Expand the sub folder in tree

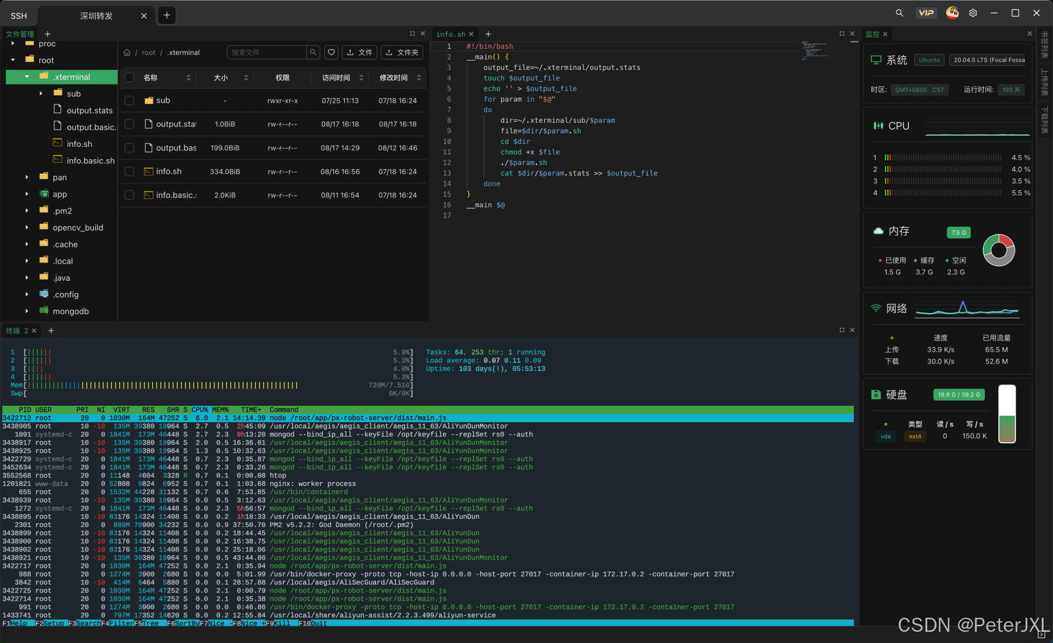(41, 93)
